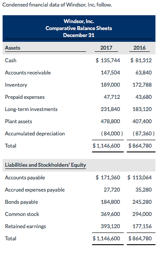Image resolution: width=165 pixels, height=256 pixels.
Task: Click the 2017 Plant assets value 478,800
Action: click(110, 121)
